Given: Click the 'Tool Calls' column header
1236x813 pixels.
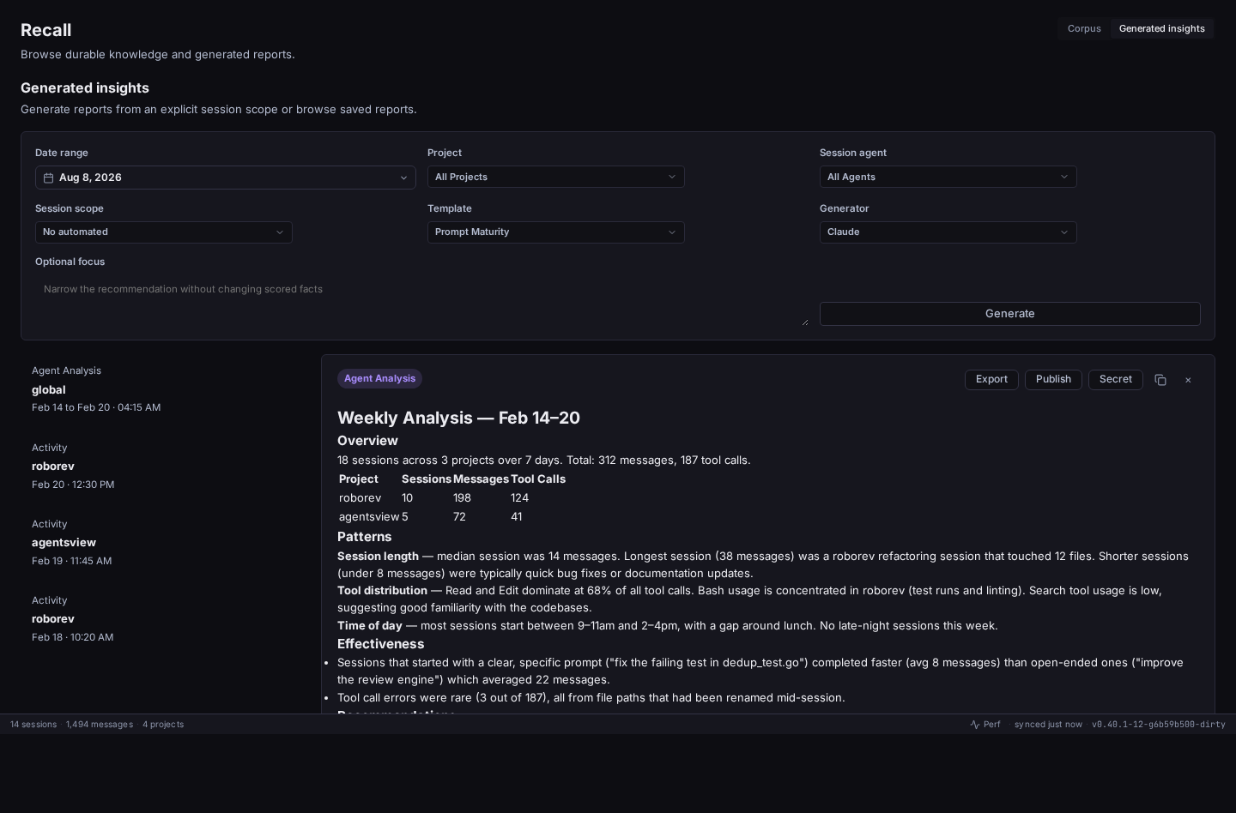Looking at the screenshot, I should coord(538,479).
